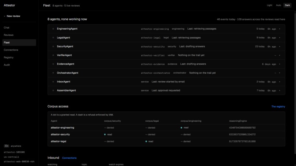Viewport: 296px width, 166px height.
Task: Click the status dot beside LegalAgent
Action: point(53,38)
